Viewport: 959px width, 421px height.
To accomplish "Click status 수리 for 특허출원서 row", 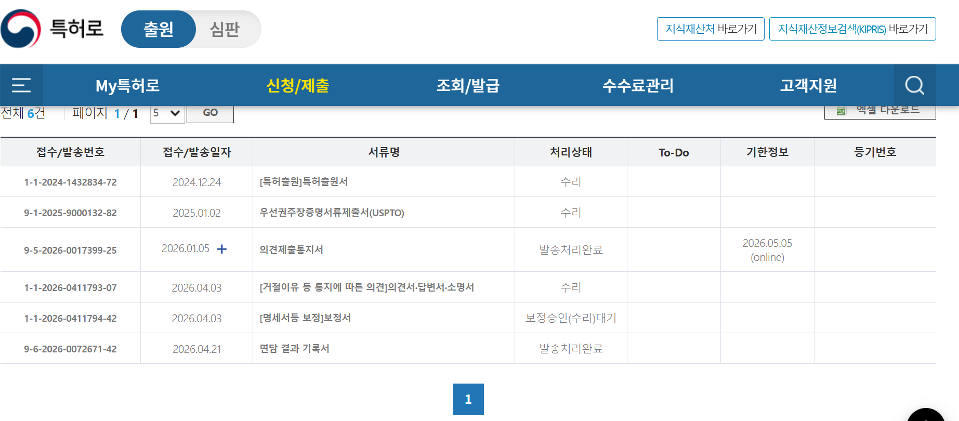I will (571, 181).
